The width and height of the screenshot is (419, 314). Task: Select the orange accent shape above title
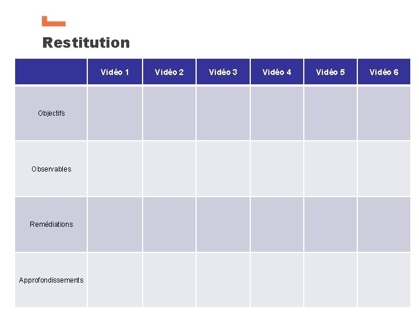point(54,22)
